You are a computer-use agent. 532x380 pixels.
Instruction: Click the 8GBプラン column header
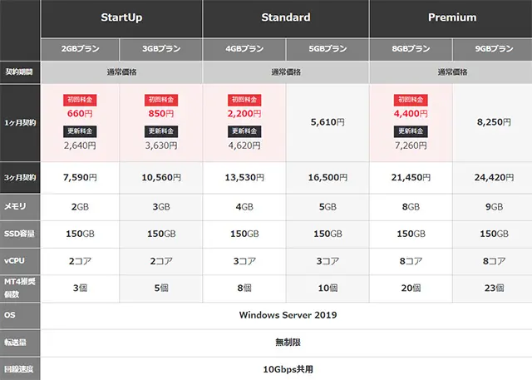pos(411,49)
